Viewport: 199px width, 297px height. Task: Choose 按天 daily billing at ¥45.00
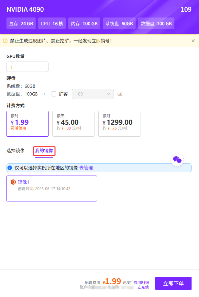coord(73,123)
